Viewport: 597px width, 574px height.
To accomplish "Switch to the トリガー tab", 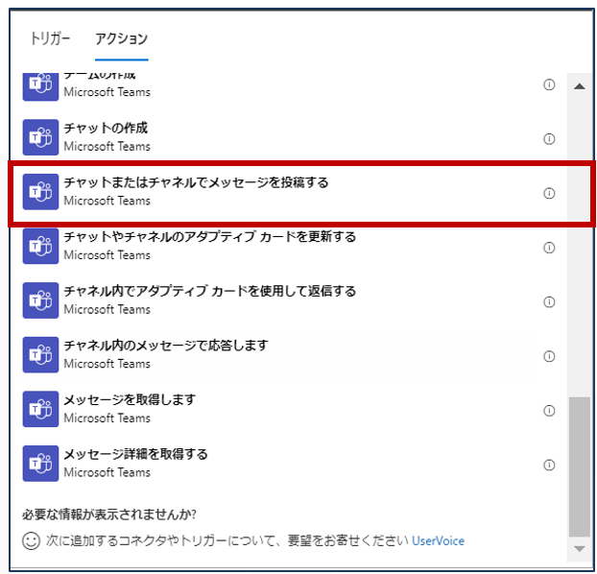I will click(50, 38).
